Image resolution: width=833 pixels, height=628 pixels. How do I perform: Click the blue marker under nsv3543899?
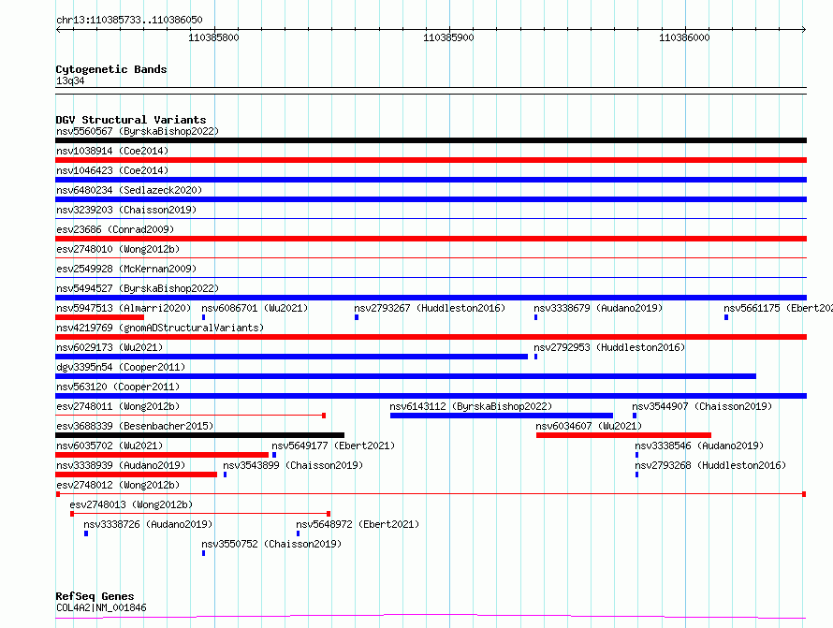pos(226,475)
